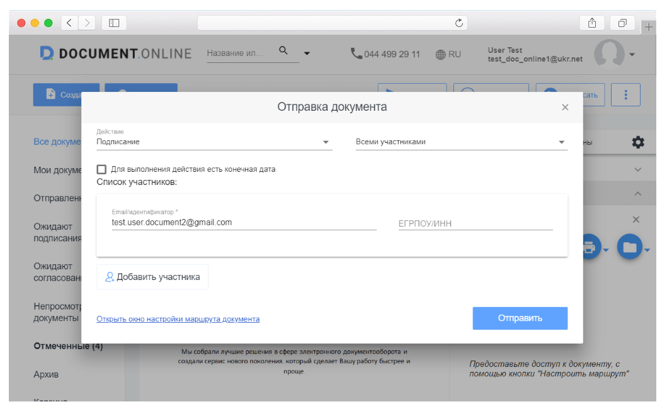Open the search options dropdown arrow
Image resolution: width=667 pixels, height=409 pixels.
307,53
